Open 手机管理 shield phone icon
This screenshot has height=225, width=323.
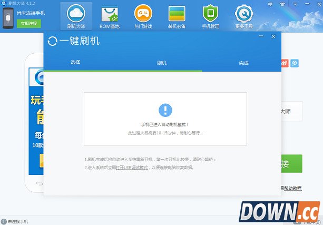210,16
